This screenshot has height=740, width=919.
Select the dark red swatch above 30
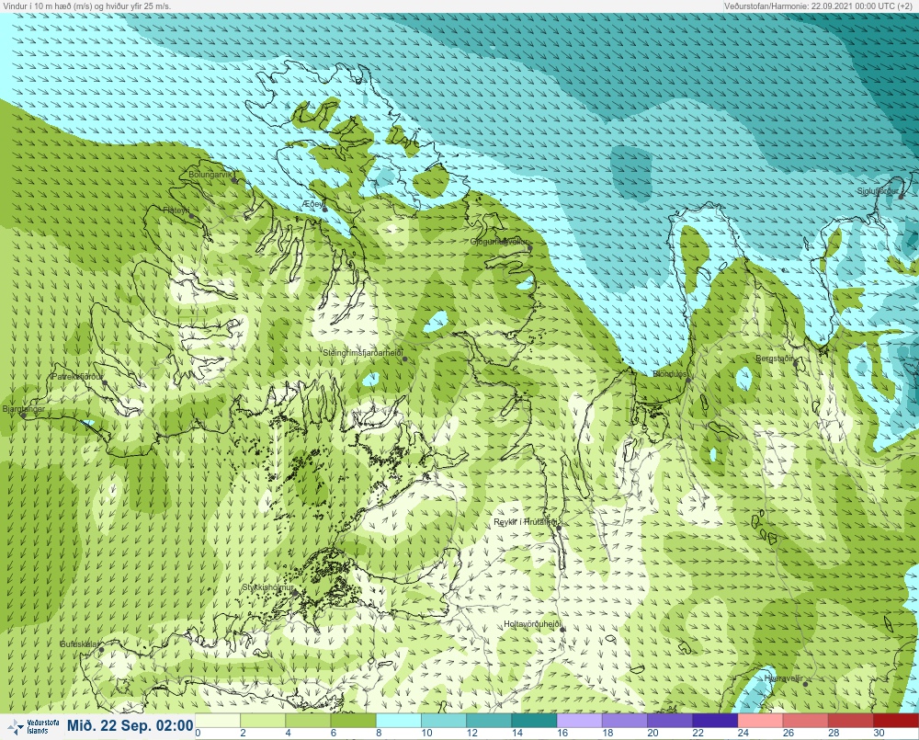click(x=895, y=721)
